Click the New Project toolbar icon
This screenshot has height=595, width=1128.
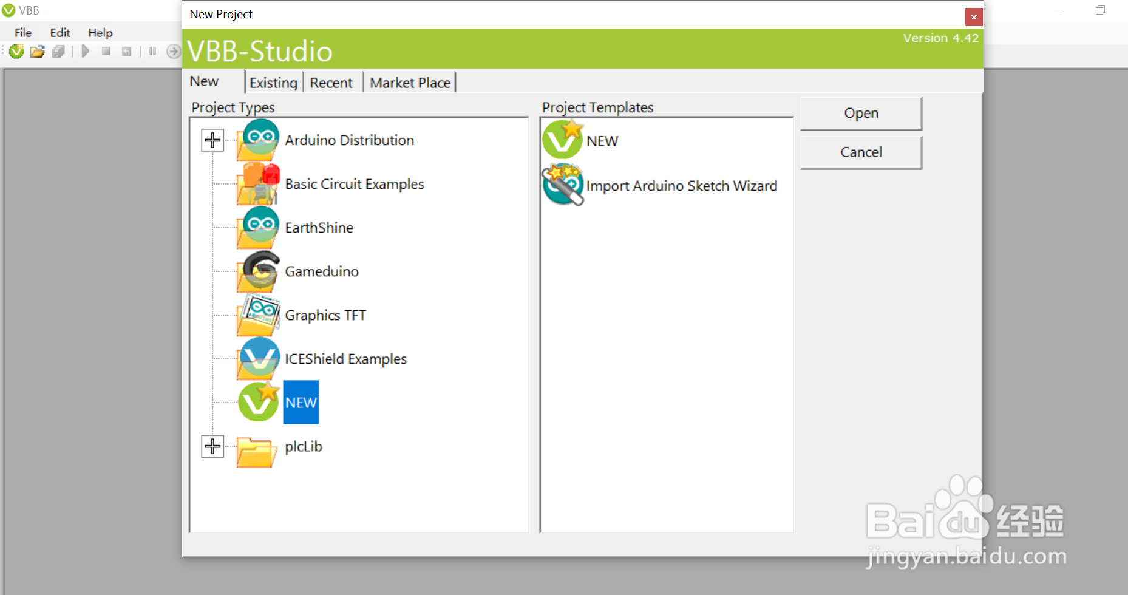[16, 52]
